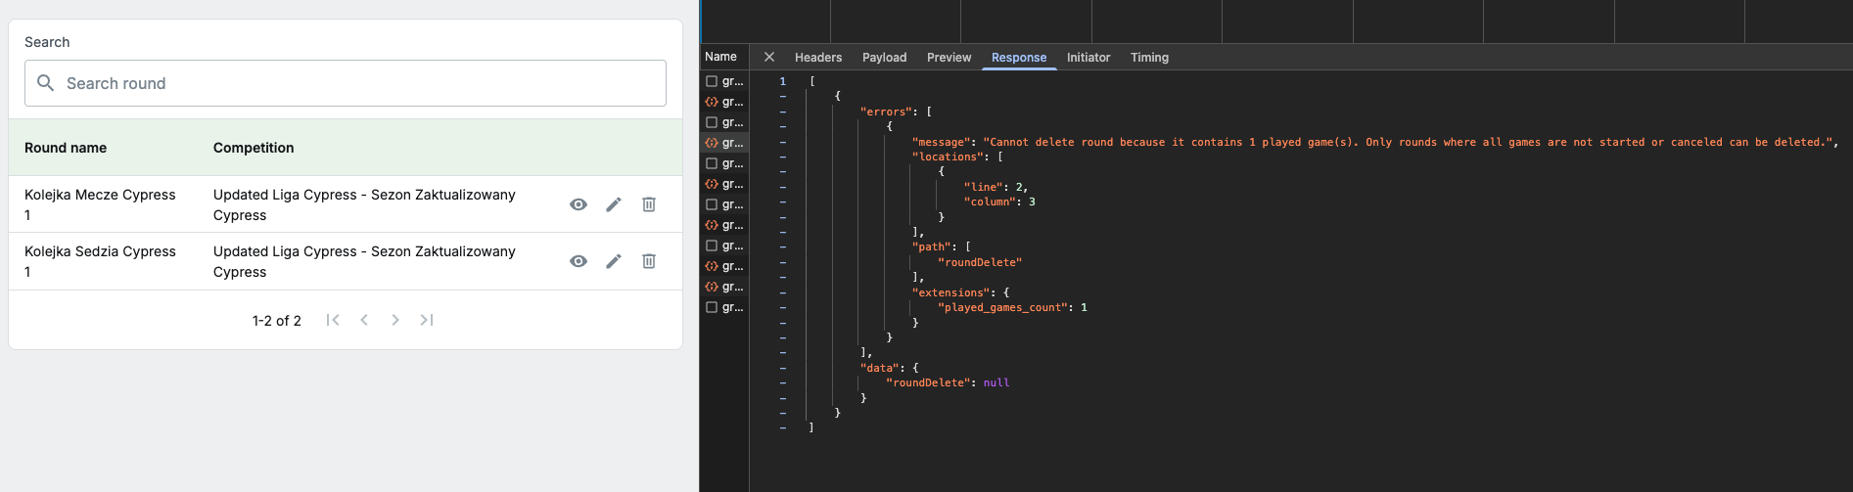
Task: Click the "path" key in the response
Action: pos(931,247)
